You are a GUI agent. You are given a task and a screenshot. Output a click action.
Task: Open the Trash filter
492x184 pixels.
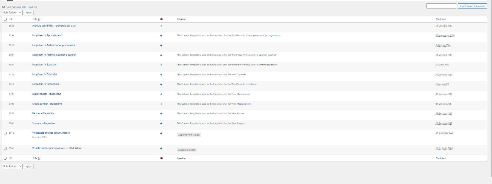click(31, 7)
